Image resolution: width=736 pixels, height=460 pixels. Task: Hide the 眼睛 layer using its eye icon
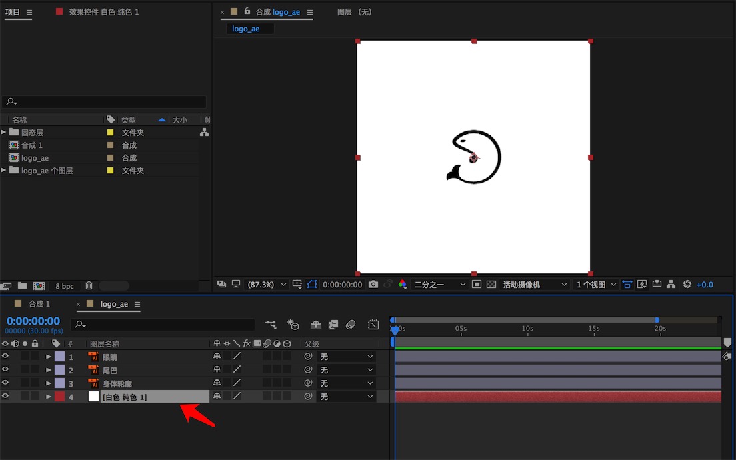tap(5, 357)
